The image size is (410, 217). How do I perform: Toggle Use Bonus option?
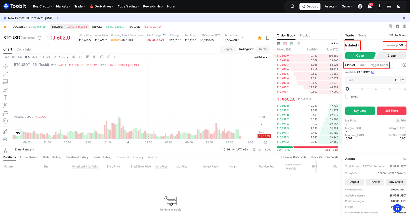coord(398,35)
